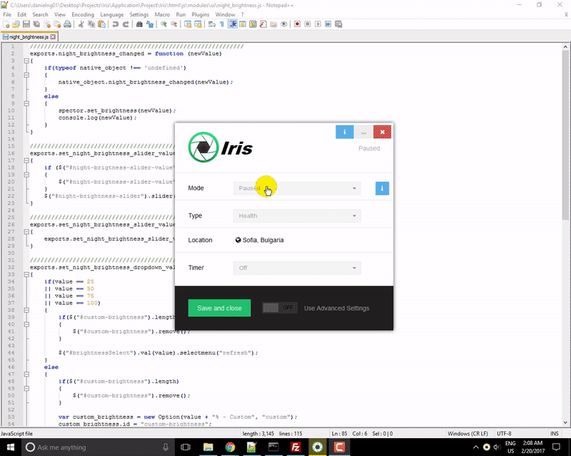Toggle Show All Characters icon
571x456 pixels.
[x=222, y=24]
